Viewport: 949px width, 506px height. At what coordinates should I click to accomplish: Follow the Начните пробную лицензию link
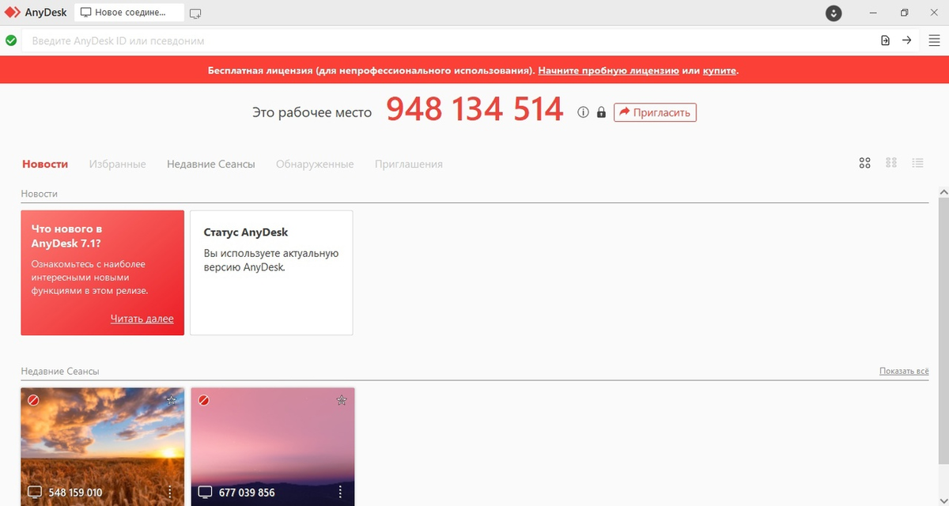point(609,70)
